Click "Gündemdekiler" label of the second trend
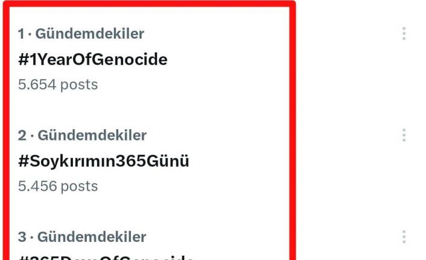Image resolution: width=426 pixels, height=260 pixels. pyautogui.click(x=91, y=135)
